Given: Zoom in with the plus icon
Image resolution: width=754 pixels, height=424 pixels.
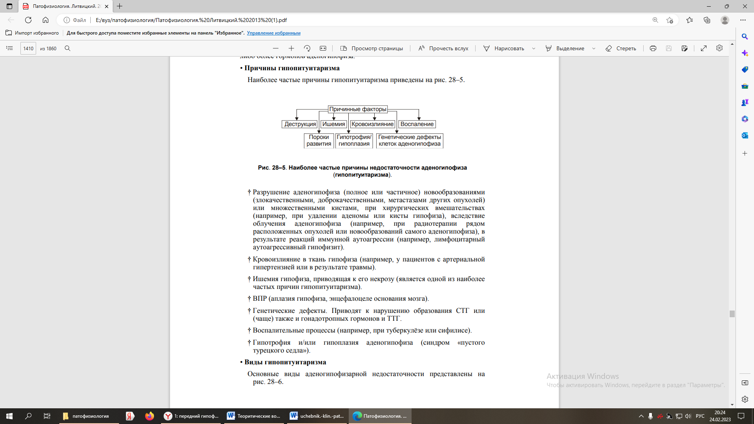Looking at the screenshot, I should (x=291, y=48).
